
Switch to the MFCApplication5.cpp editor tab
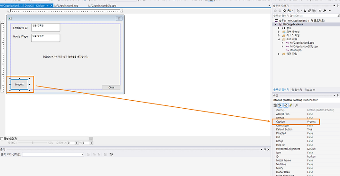click(x=66, y=6)
